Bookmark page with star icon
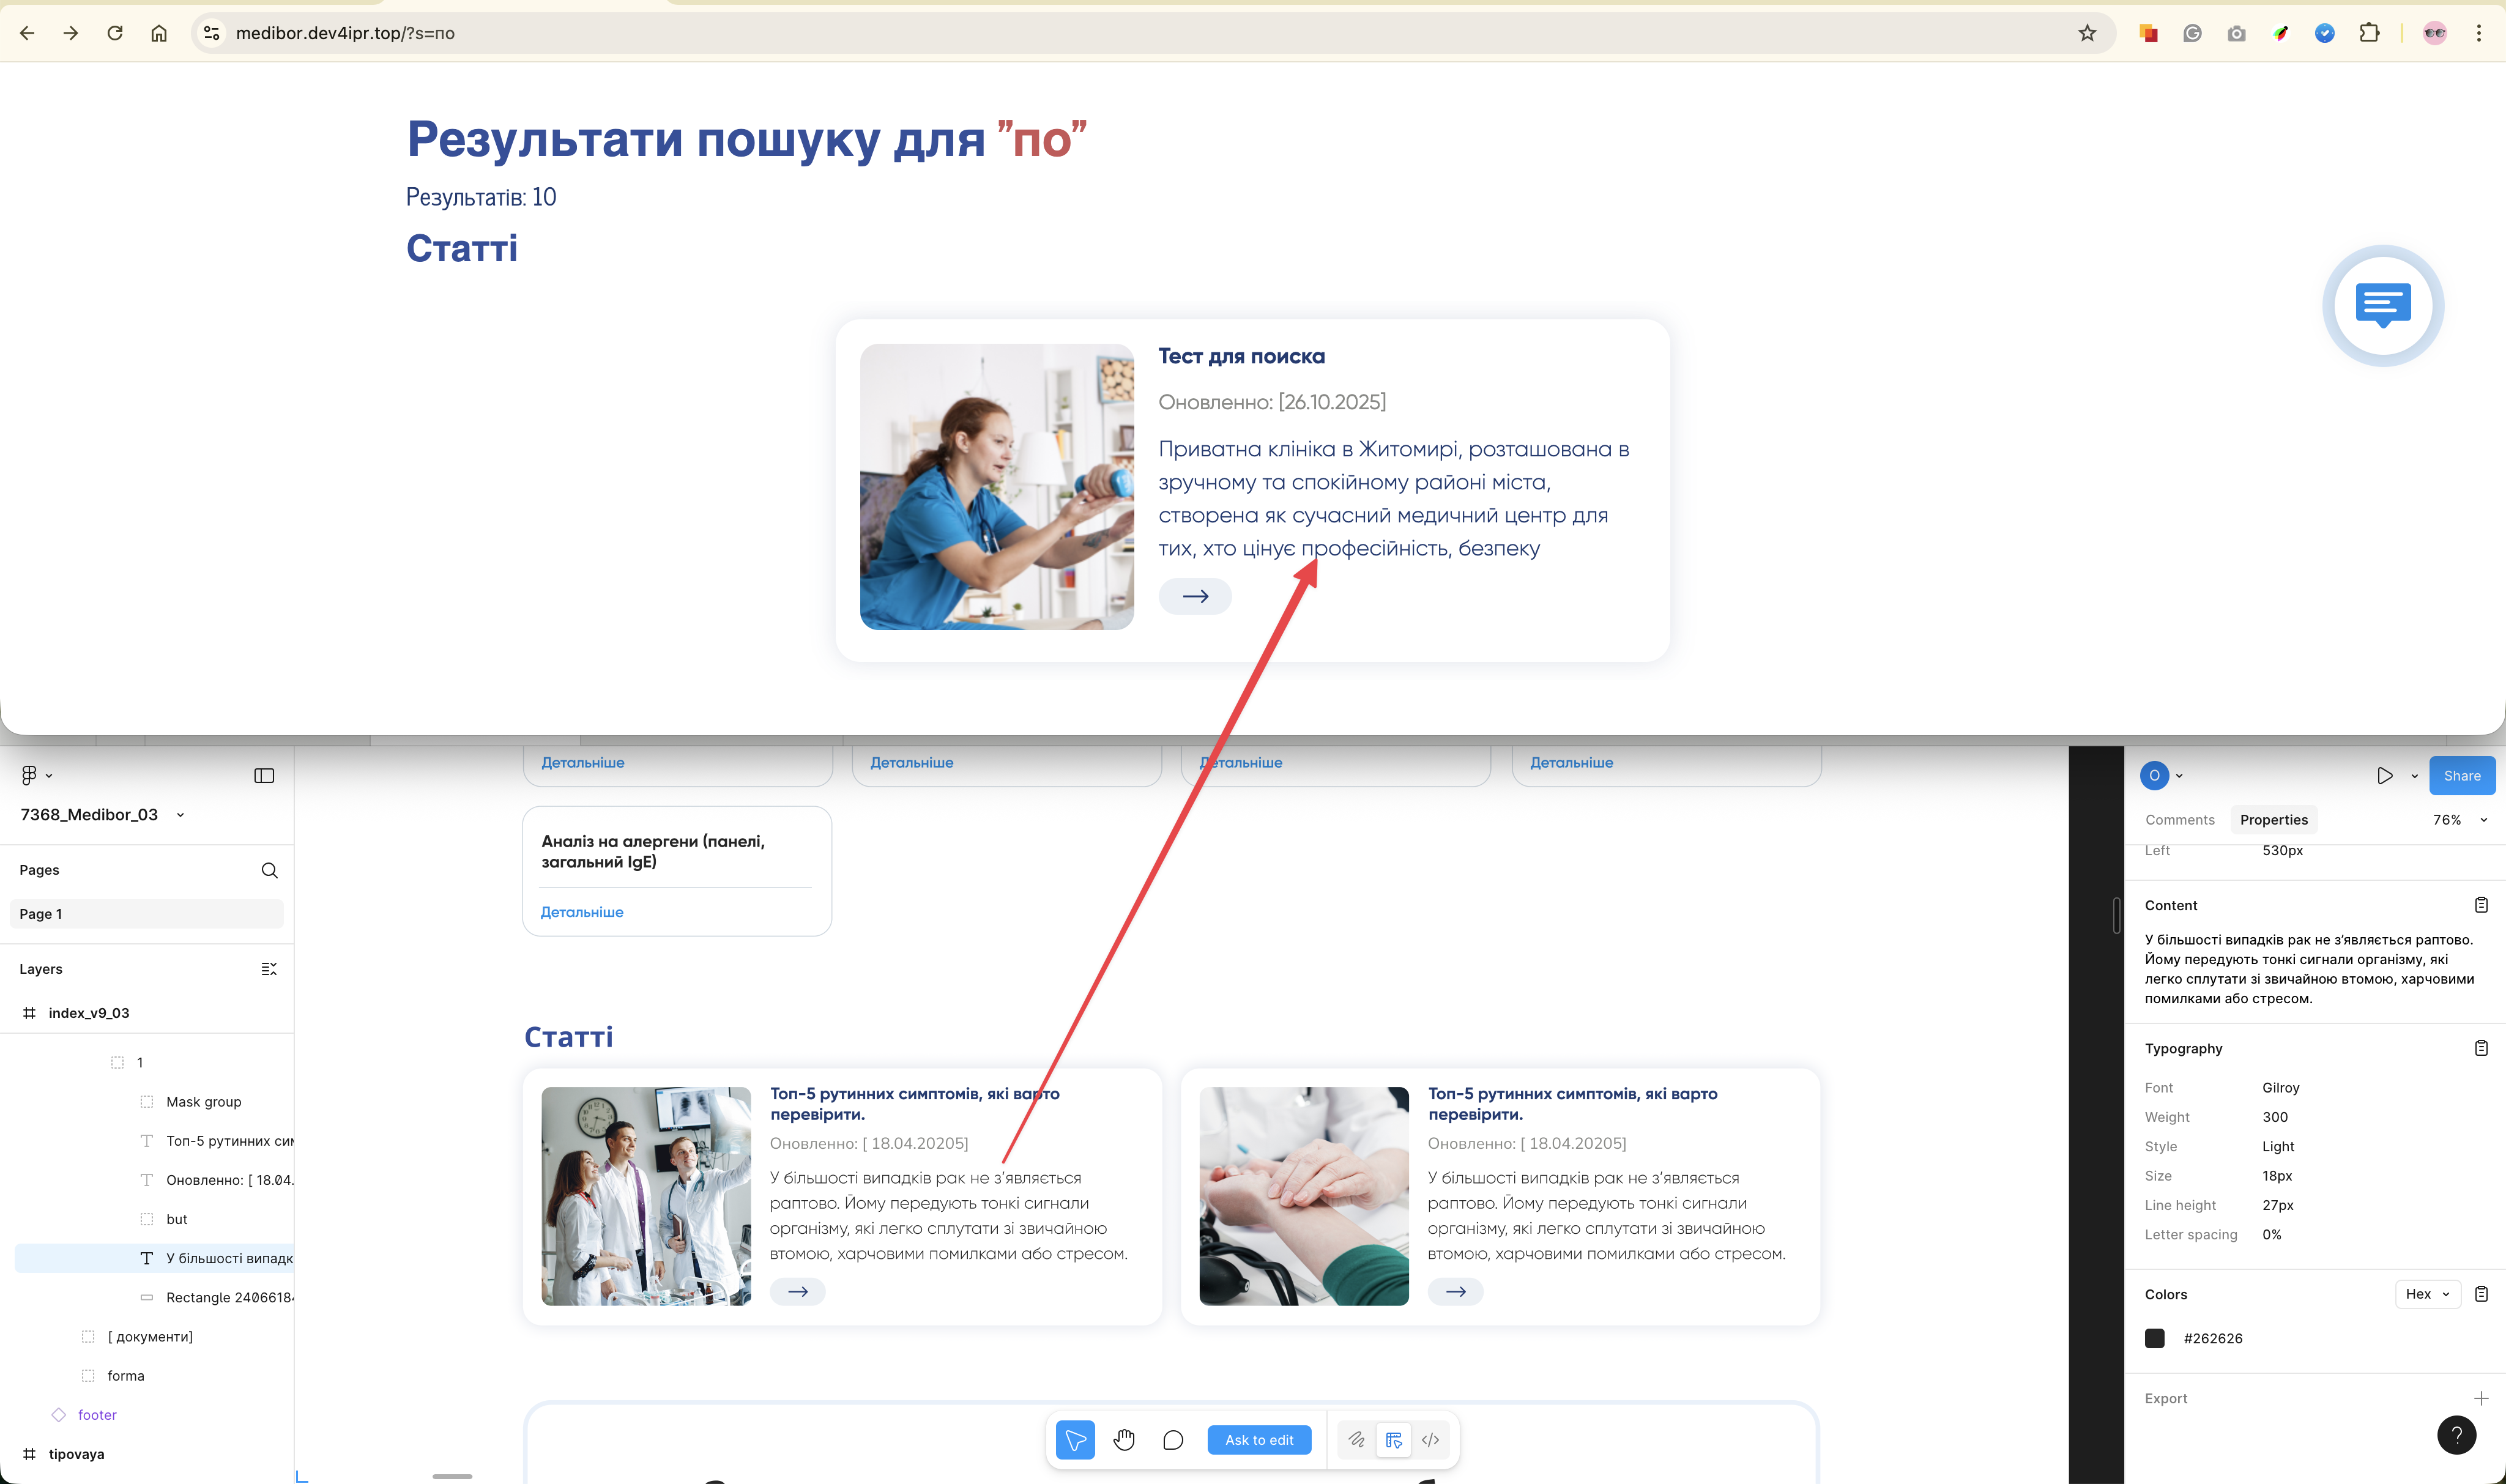This screenshot has width=2506, height=1484. (2086, 33)
